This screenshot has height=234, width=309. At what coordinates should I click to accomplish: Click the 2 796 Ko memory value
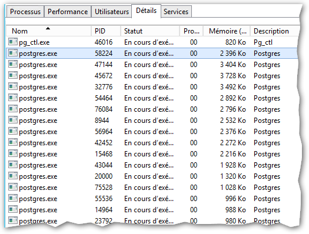tap(233, 109)
